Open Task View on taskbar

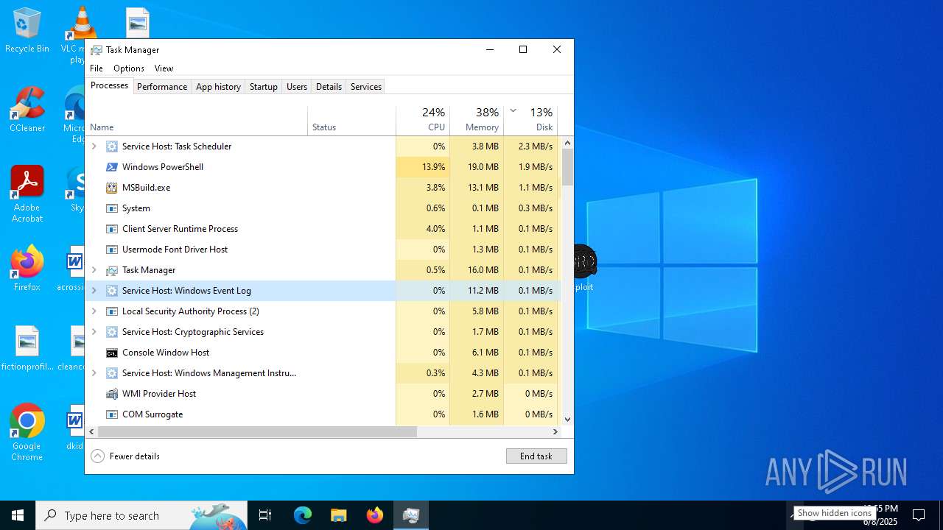pos(265,515)
